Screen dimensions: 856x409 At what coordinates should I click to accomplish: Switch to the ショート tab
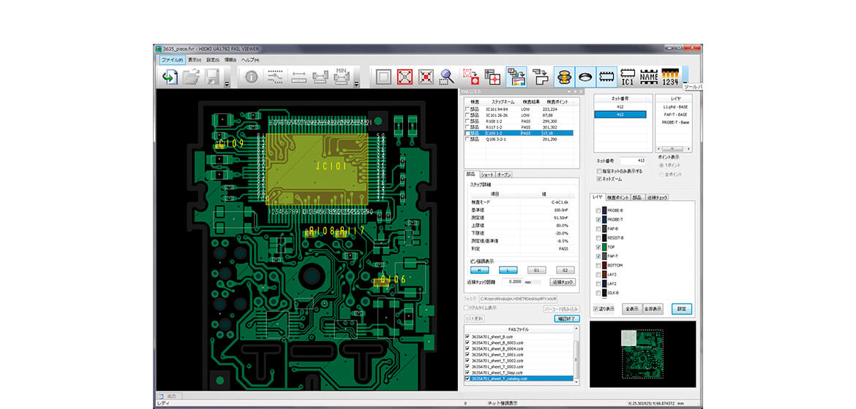[487, 175]
